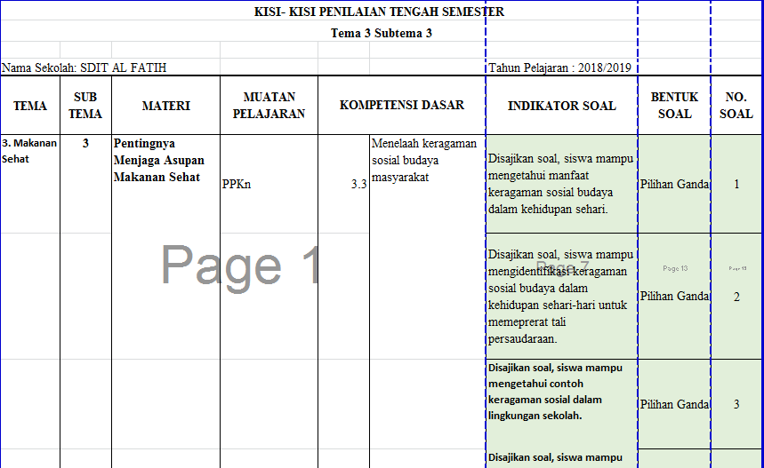This screenshot has width=764, height=468.
Task: Select the '3.3' competency number cell
Action: pyautogui.click(x=344, y=184)
